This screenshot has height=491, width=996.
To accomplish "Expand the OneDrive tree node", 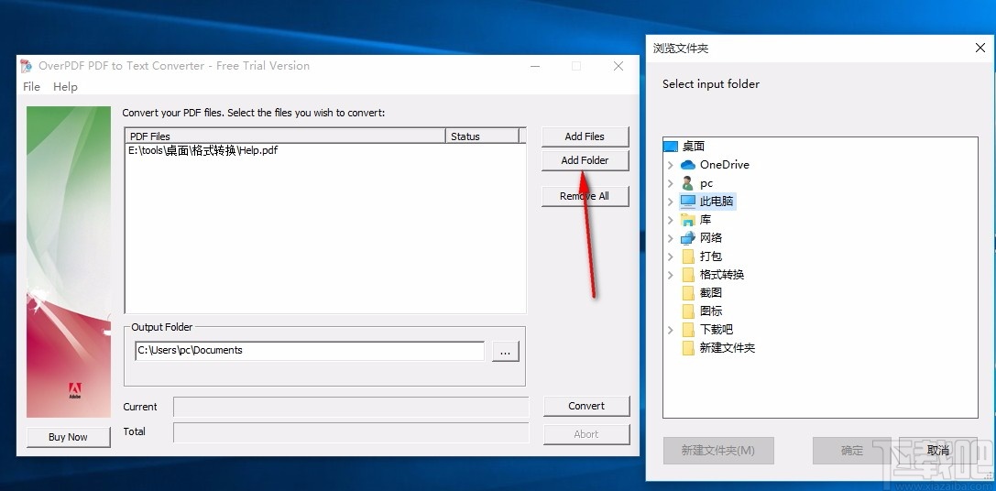I will pyautogui.click(x=671, y=165).
